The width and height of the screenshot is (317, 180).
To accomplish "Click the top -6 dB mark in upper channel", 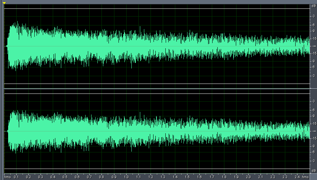I will click(x=313, y=25).
